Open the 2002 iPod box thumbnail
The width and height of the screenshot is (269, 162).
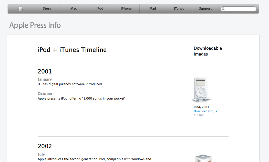[x=203, y=158]
